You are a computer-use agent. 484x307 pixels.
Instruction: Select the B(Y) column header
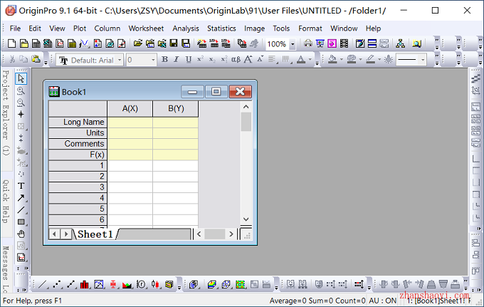[176, 108]
